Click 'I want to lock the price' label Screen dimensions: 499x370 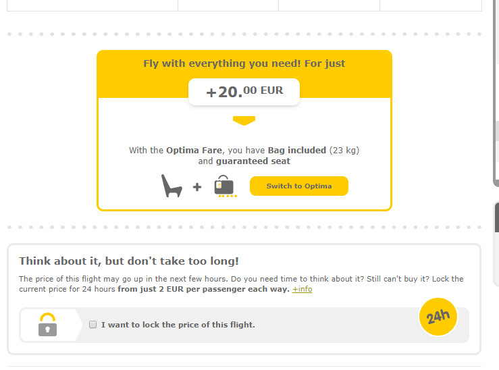(178, 325)
